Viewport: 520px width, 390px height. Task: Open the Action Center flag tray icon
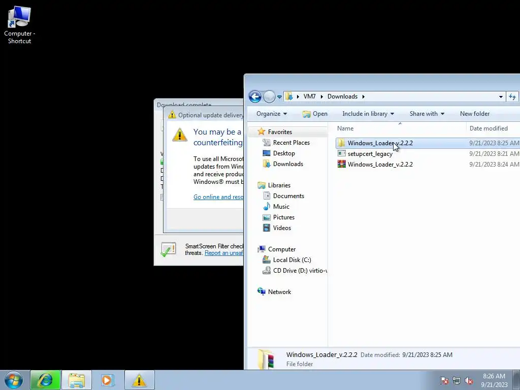click(x=444, y=380)
